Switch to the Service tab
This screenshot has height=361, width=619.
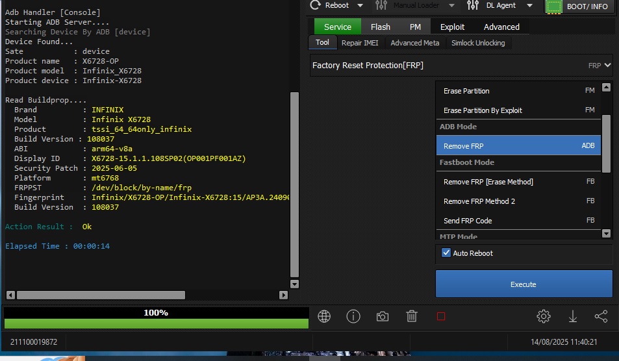tap(338, 27)
